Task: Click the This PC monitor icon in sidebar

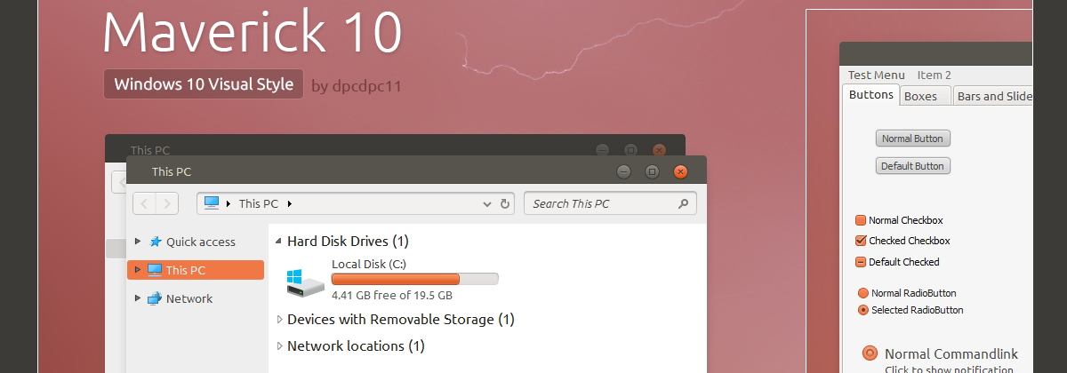Action: [155, 270]
